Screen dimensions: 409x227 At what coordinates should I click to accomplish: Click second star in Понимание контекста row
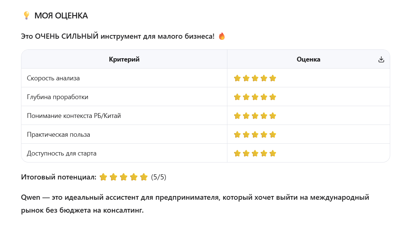246,116
